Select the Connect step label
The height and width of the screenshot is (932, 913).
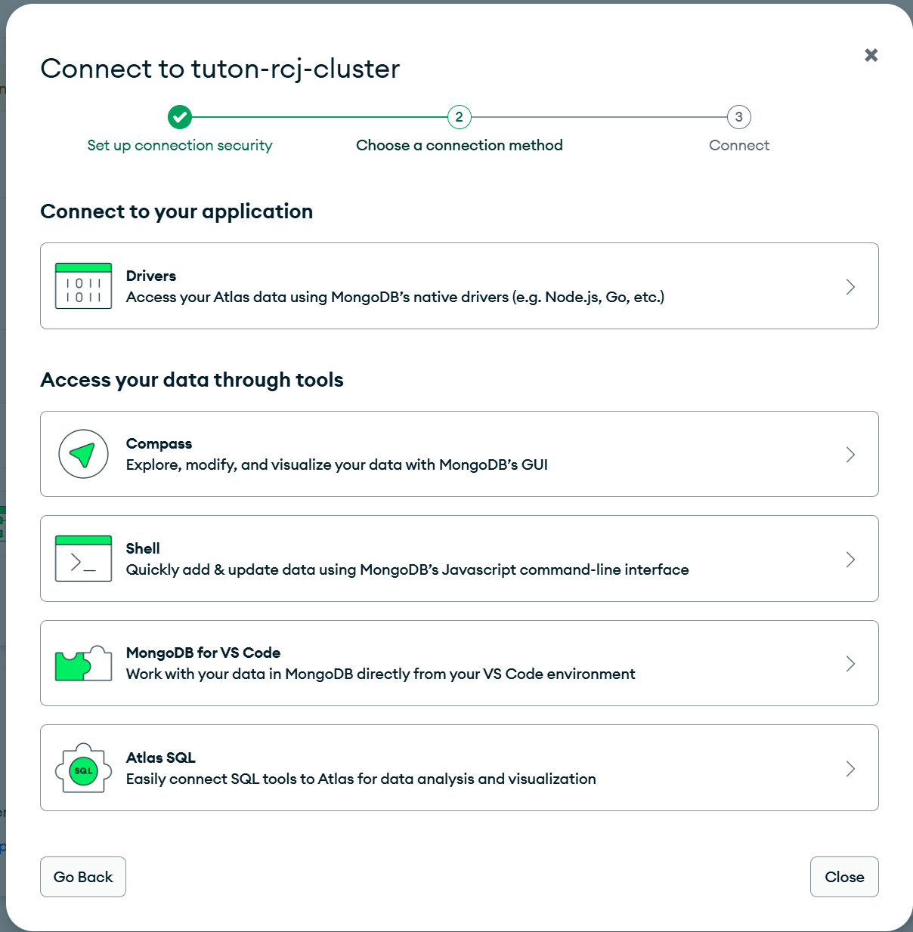click(739, 145)
